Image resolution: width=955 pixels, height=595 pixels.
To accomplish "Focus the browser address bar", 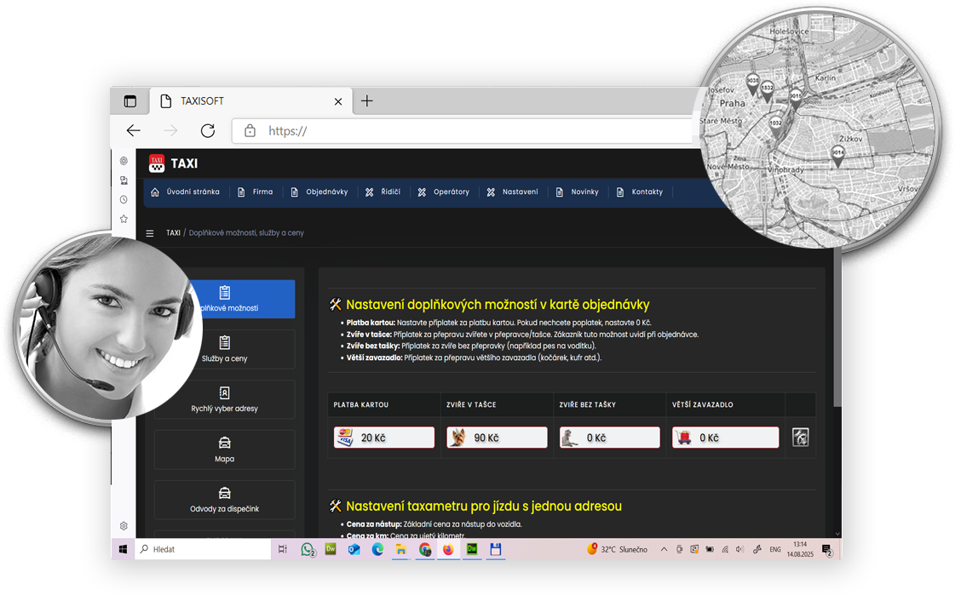I will pyautogui.click(x=463, y=131).
